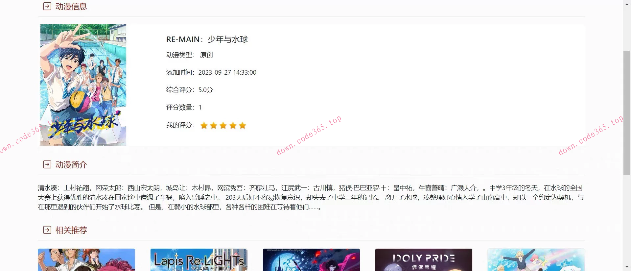Click the 综合评分：5.0分 text
The height and width of the screenshot is (271, 631).
point(190,90)
